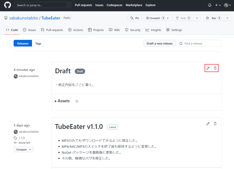The width and height of the screenshot is (234, 169).
Task: Click the tag icon next to 1.1.0
Action: click(15, 138)
